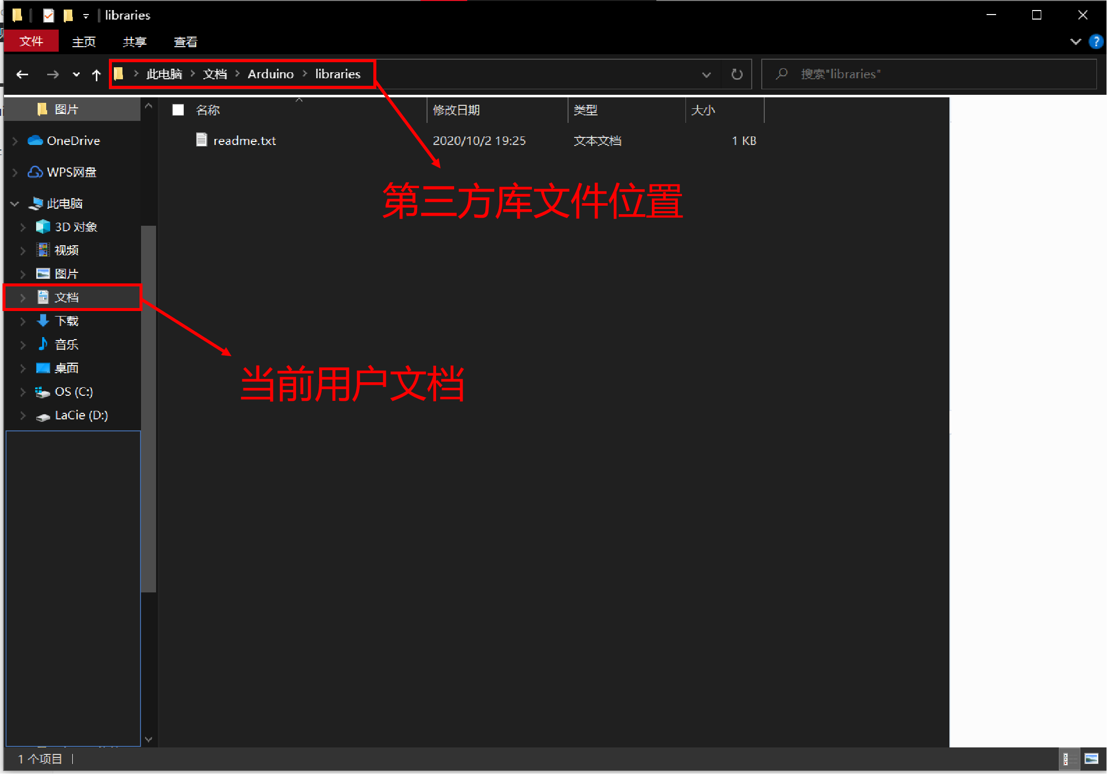Click the Properties quick access toolbar icon
The height and width of the screenshot is (774, 1107).
click(x=48, y=16)
